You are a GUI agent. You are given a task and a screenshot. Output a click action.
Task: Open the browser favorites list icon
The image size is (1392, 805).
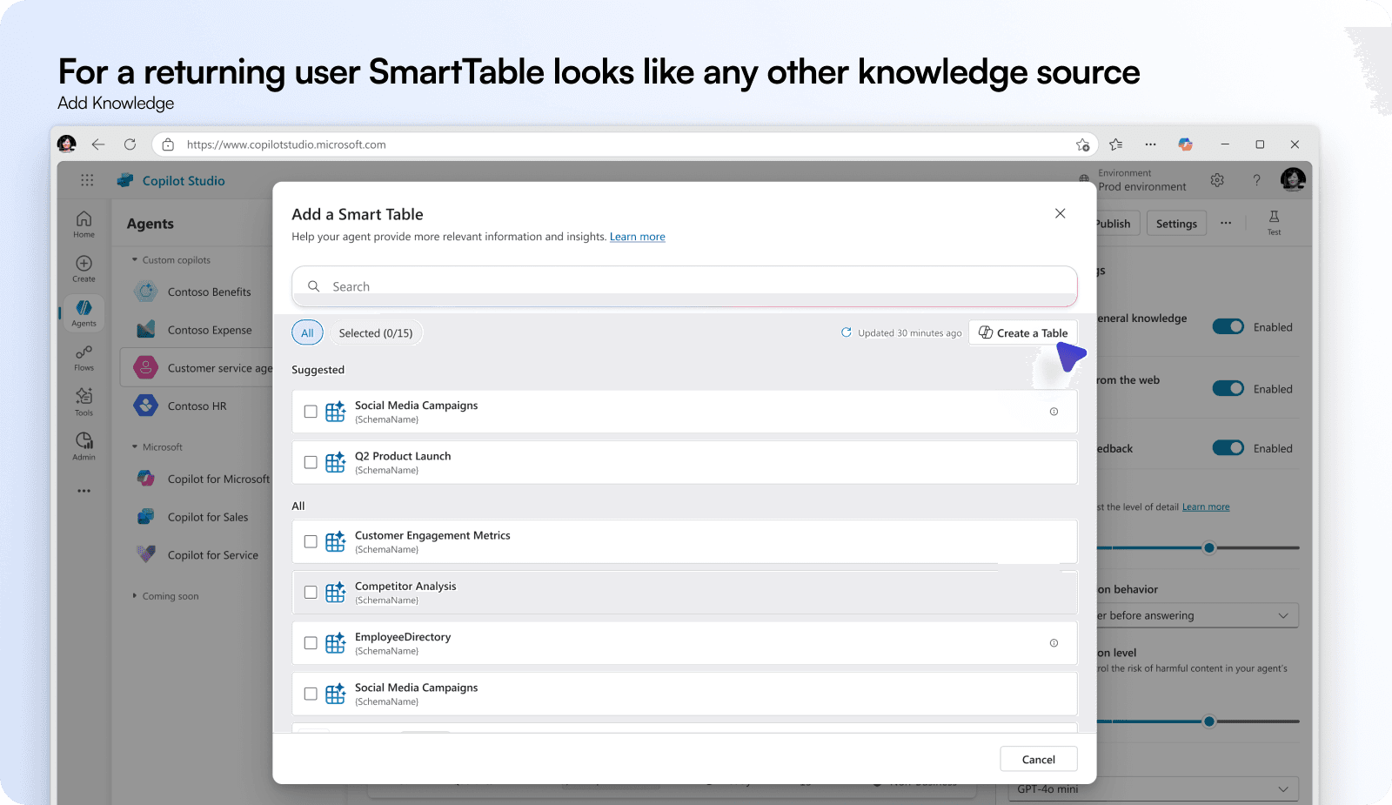1116,144
